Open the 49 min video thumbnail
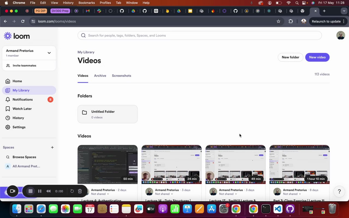This screenshot has width=349, height=218. pyautogui.click(x=236, y=165)
